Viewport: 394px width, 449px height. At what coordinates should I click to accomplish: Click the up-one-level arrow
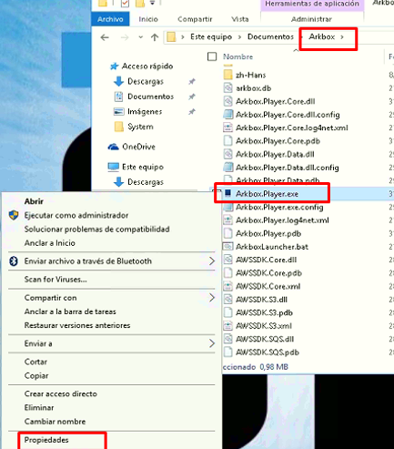tap(155, 37)
